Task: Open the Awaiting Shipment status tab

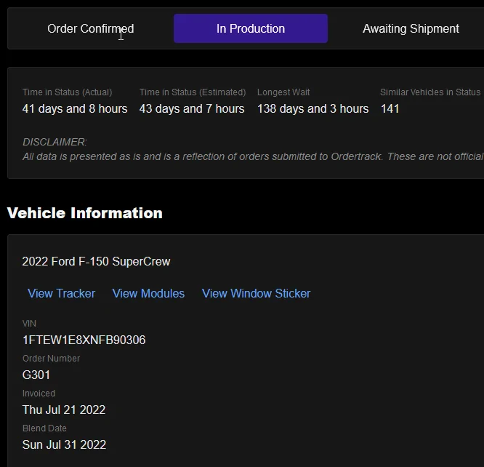Action: [x=411, y=29]
